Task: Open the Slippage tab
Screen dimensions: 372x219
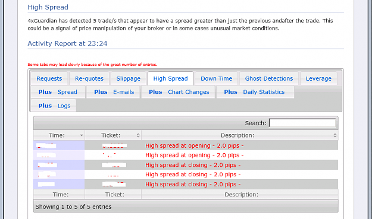Action: [x=129, y=78]
